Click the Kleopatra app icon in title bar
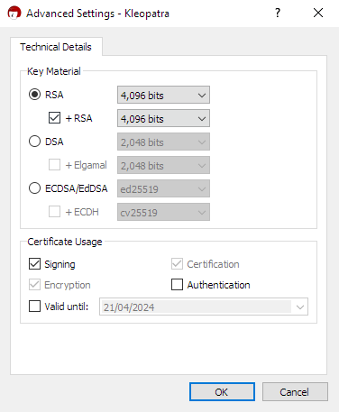The width and height of the screenshot is (339, 412). pos(14,13)
